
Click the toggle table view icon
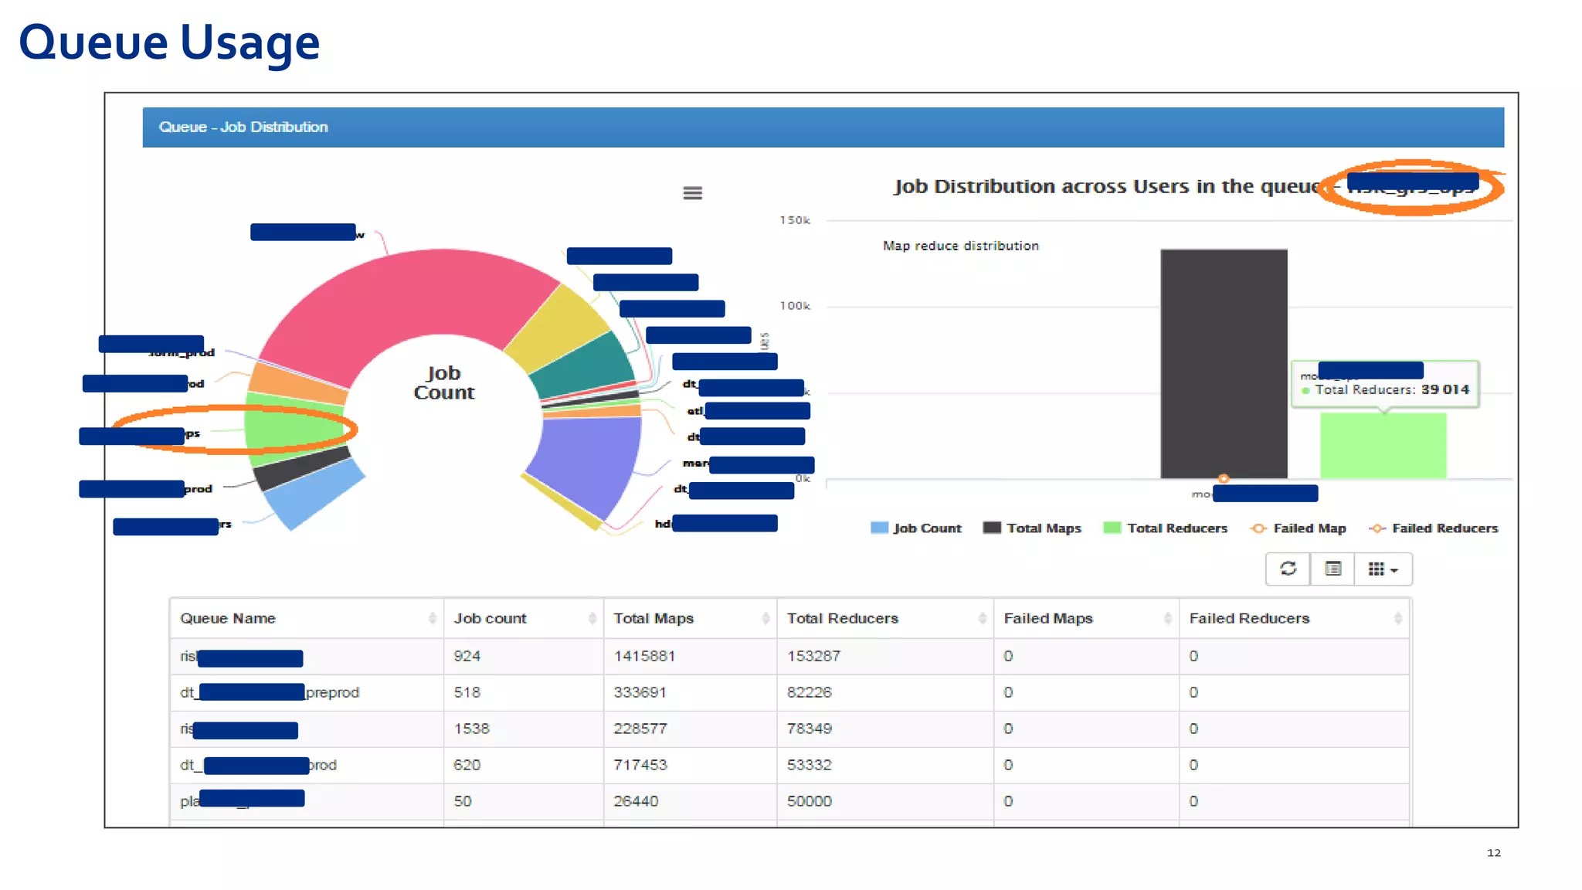(x=1332, y=569)
